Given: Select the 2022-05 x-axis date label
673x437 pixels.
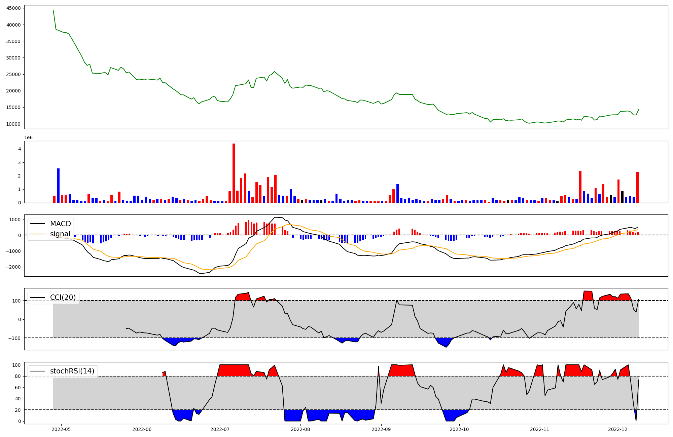Looking at the screenshot, I should point(61,429).
